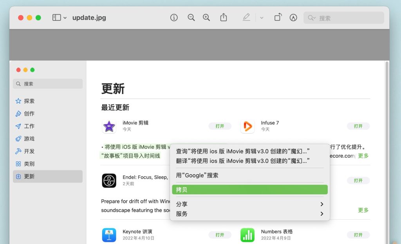
Task: Open iMovie 剪辑 with its 打开 button
Action: point(220,126)
